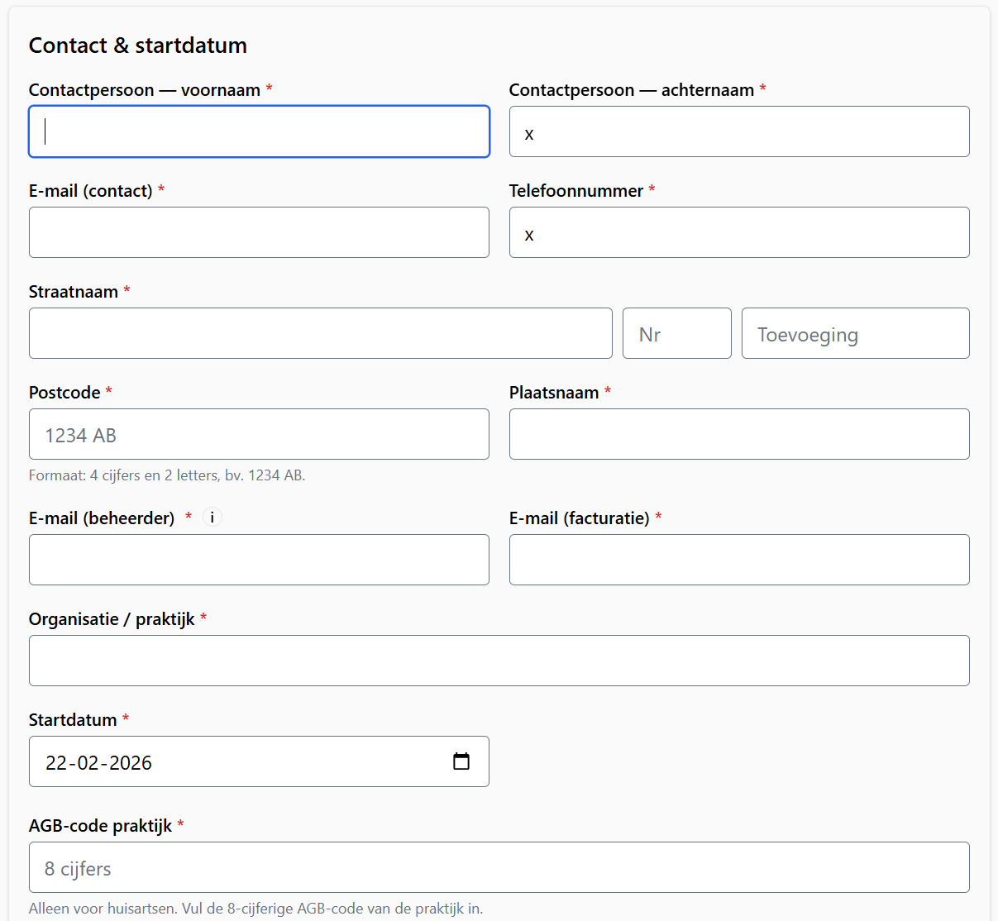Screen dimensions: 998x921
Task: Focus the Organisatie / praktijk field
Action: pyautogui.click(x=499, y=661)
